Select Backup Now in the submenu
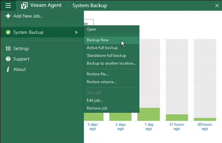 click(x=112, y=40)
